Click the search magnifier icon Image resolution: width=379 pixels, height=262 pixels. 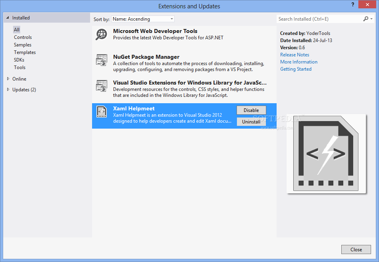coord(366,19)
